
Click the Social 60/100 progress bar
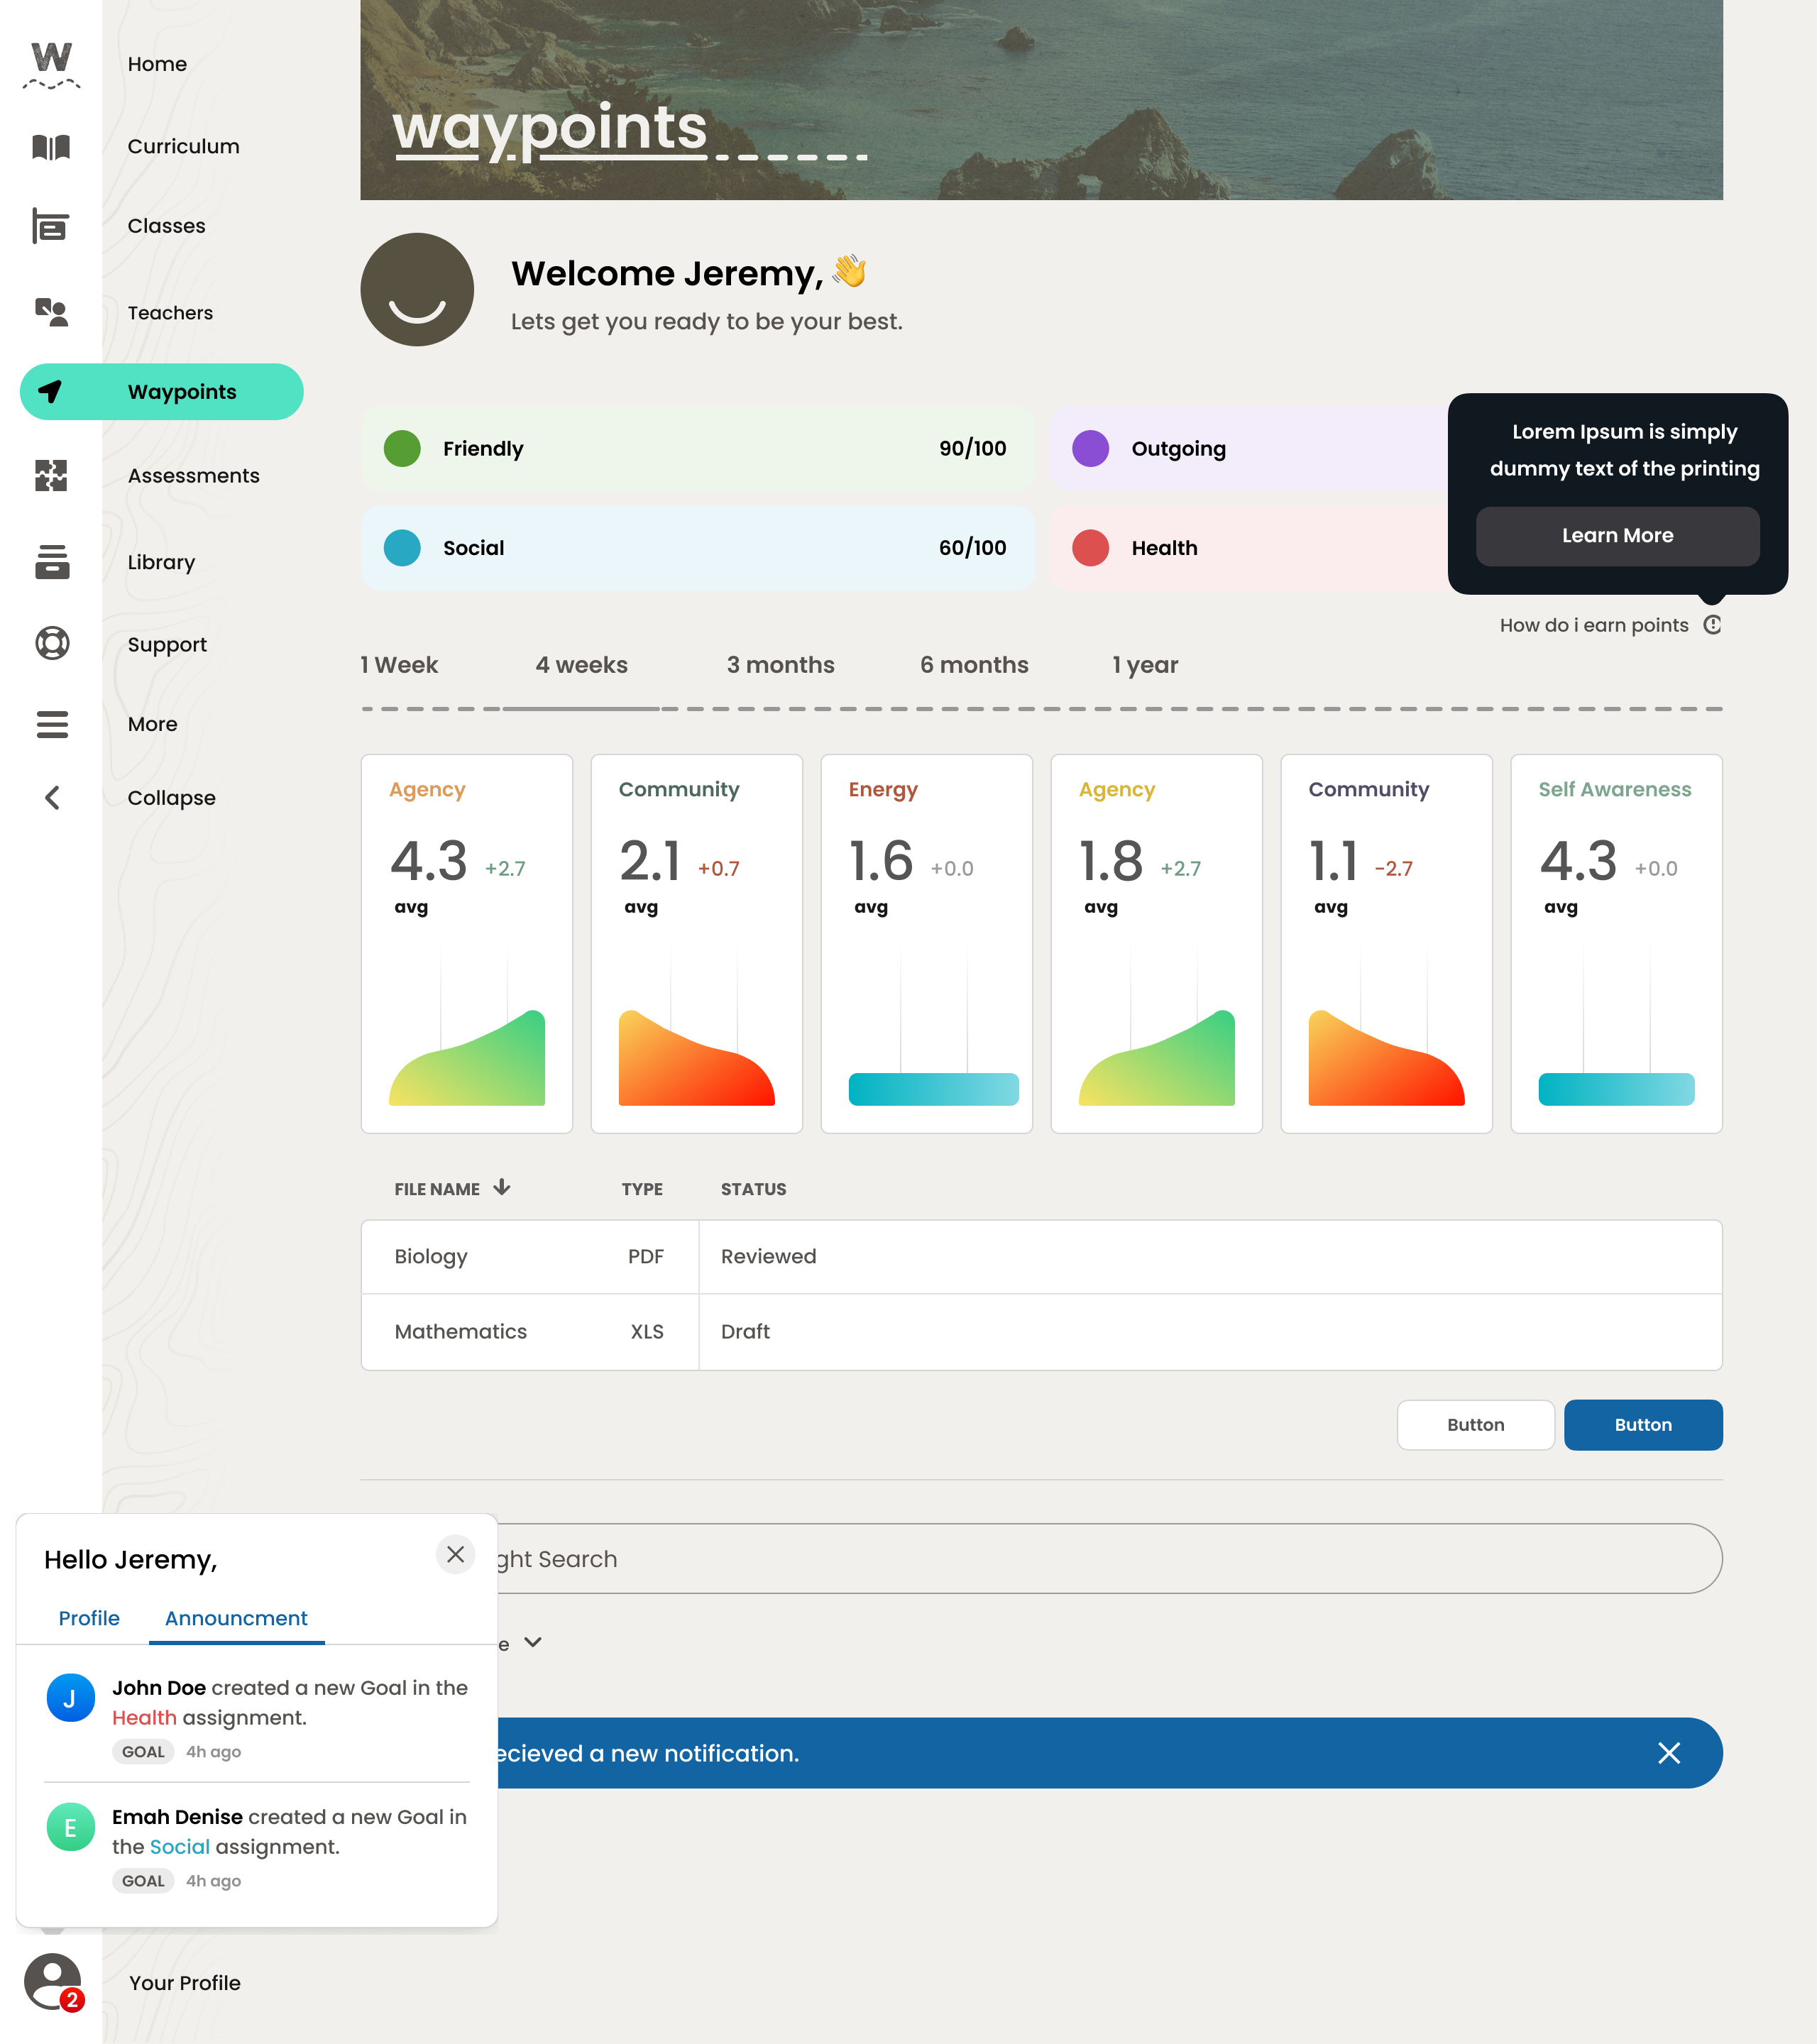coord(700,548)
